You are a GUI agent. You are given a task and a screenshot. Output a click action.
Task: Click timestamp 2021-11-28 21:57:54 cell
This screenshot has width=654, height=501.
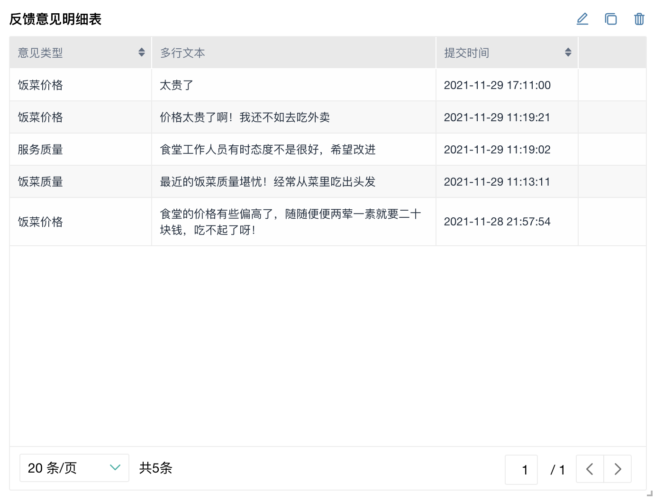pyautogui.click(x=497, y=222)
